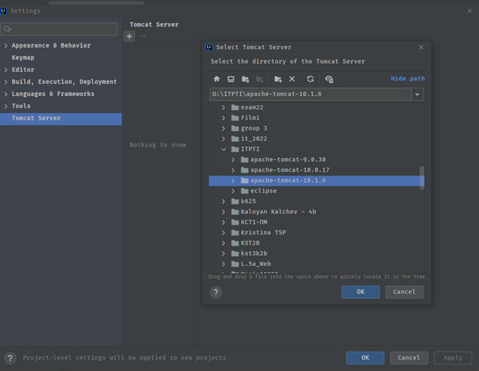
Task: Click the eclipse folder icon
Action: pos(244,191)
